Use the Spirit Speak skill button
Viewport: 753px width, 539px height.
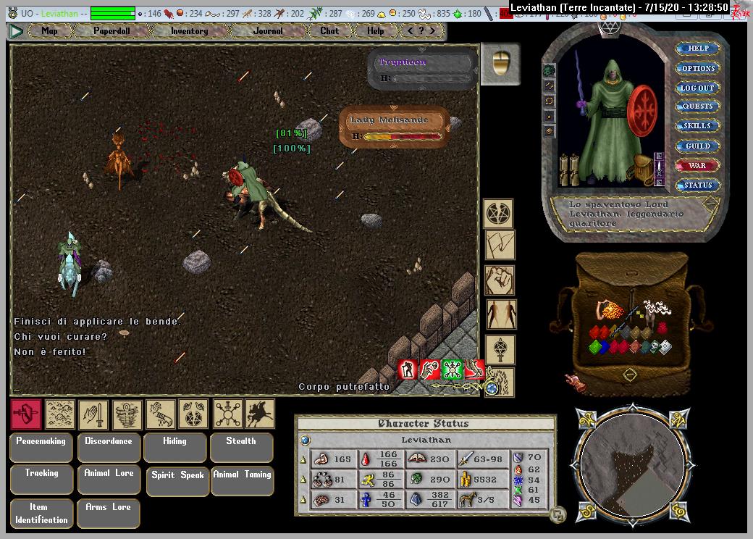tap(177, 481)
